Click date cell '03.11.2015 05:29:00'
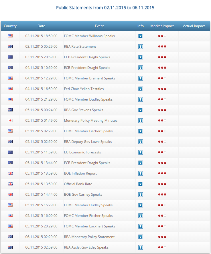Viewport: 211px width, 254px height. (x=42, y=47)
